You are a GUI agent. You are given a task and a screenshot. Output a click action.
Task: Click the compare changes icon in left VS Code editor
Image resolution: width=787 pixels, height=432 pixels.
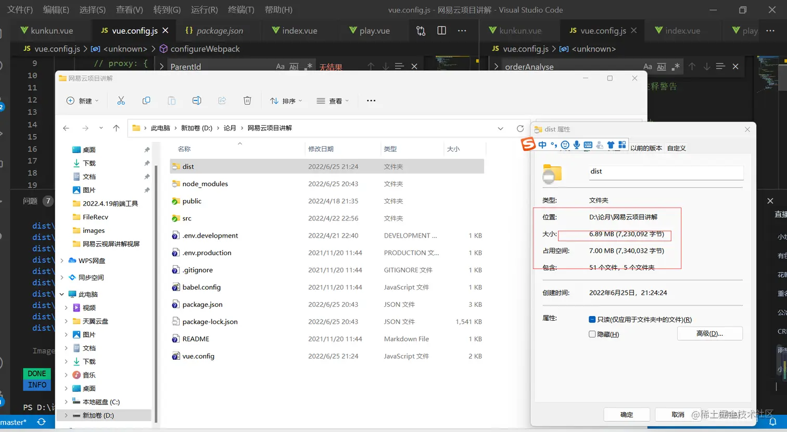(x=421, y=31)
